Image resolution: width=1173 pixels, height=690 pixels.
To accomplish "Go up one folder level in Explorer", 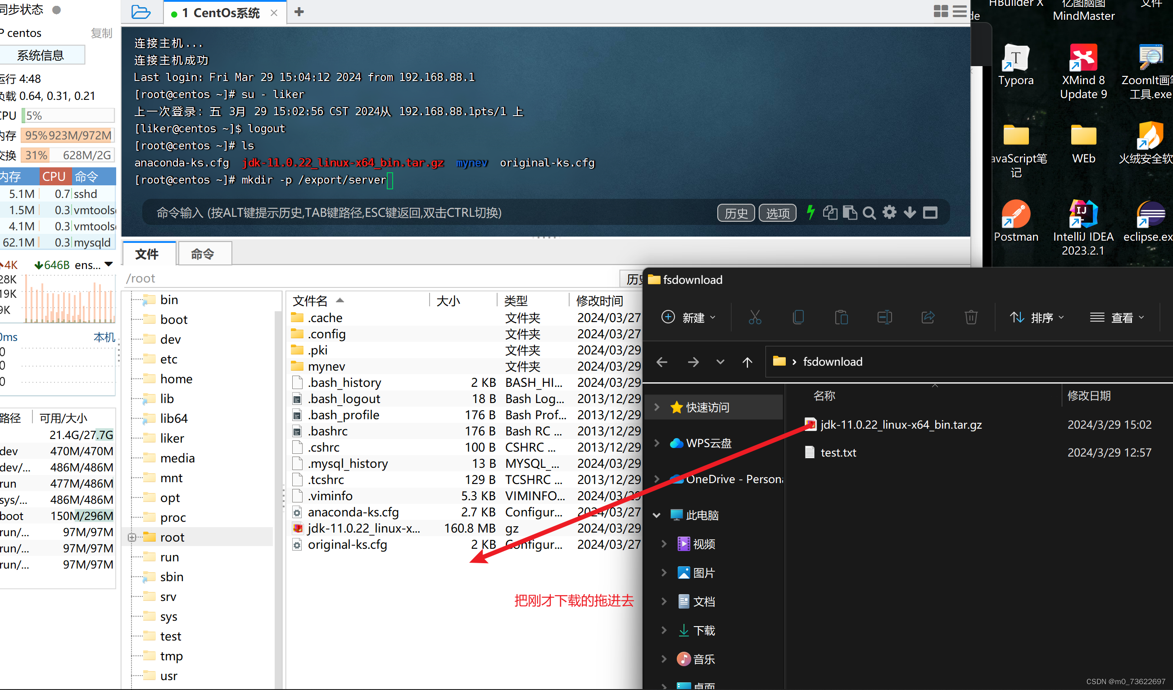I will [747, 362].
